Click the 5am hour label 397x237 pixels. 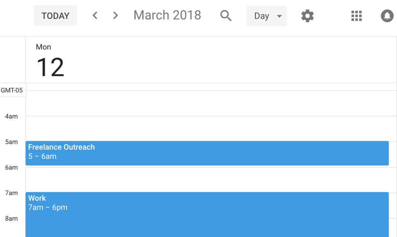pyautogui.click(x=11, y=142)
